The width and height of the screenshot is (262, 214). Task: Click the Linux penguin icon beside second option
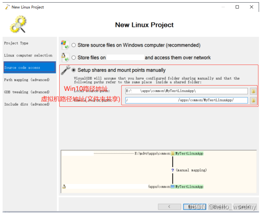tap(65, 57)
